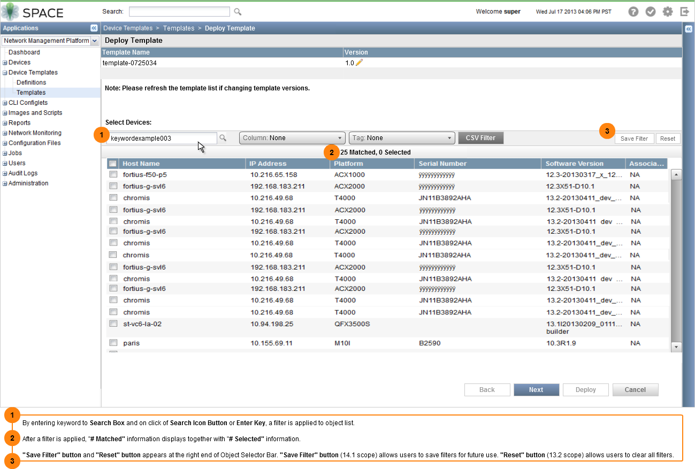The image size is (695, 469).
Task: Click the device filter search icon
Action: tap(223, 138)
